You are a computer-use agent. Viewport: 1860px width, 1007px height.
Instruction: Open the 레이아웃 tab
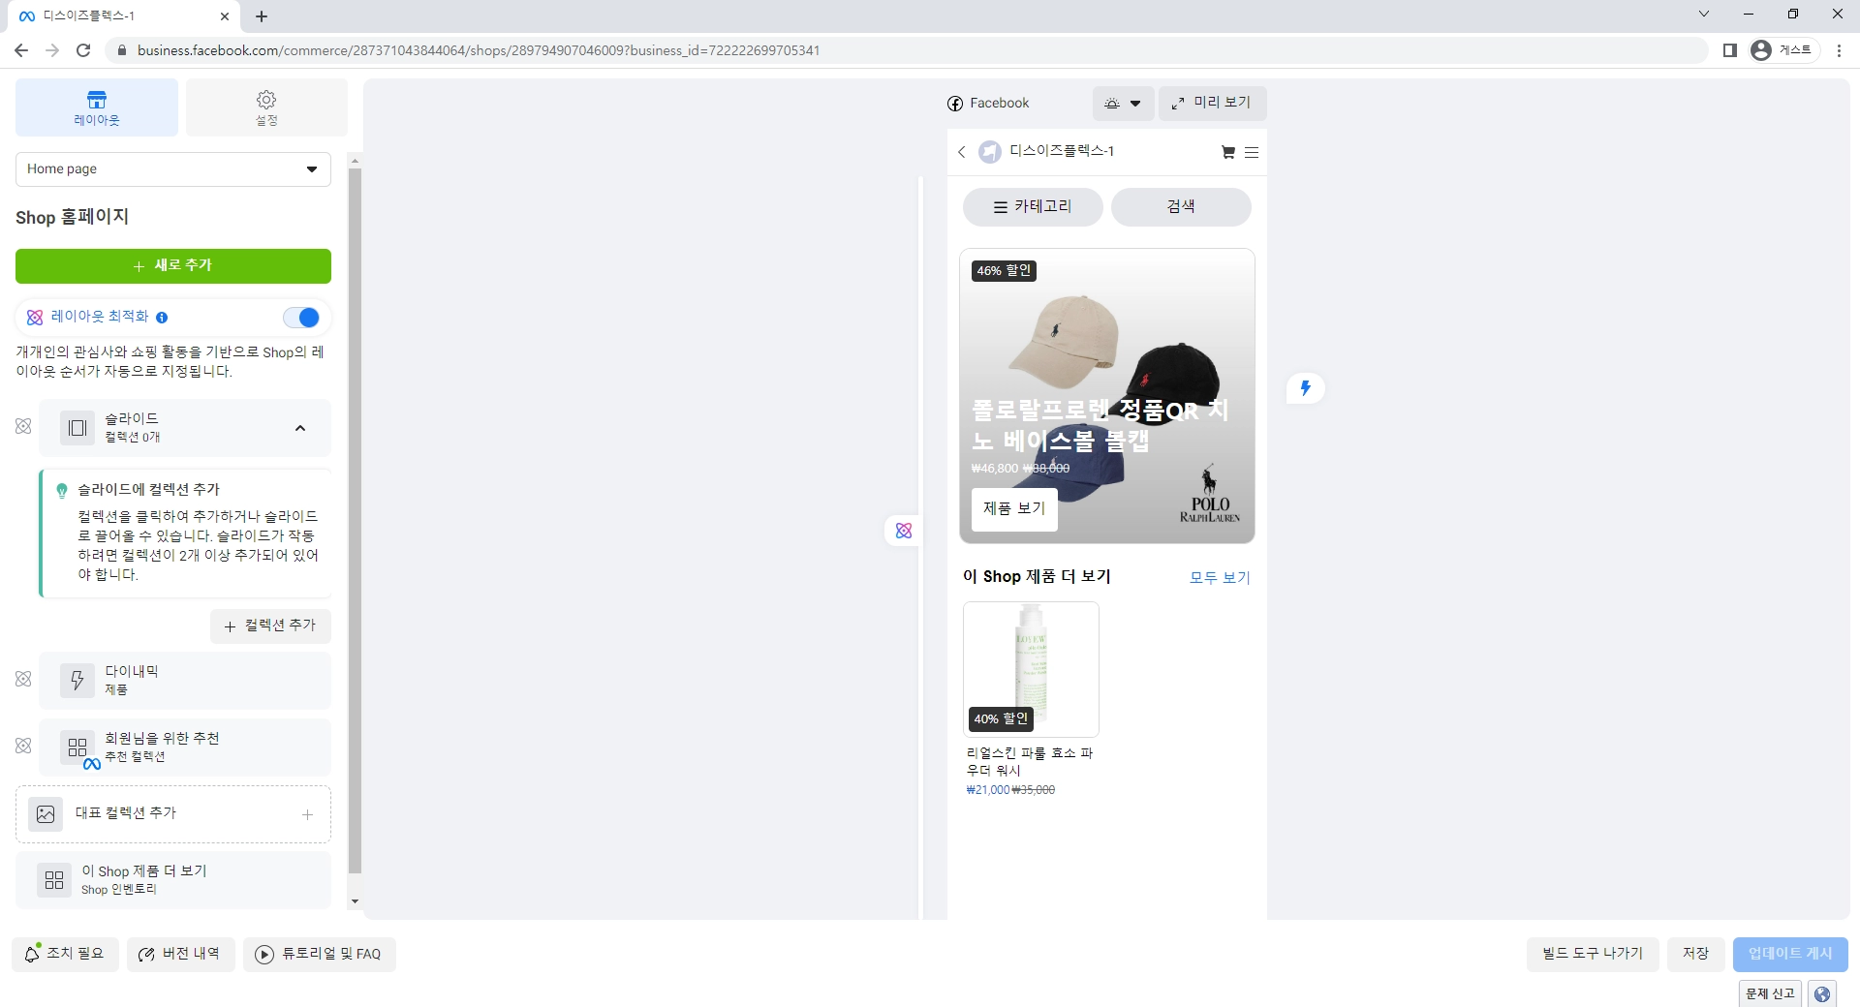(x=97, y=107)
